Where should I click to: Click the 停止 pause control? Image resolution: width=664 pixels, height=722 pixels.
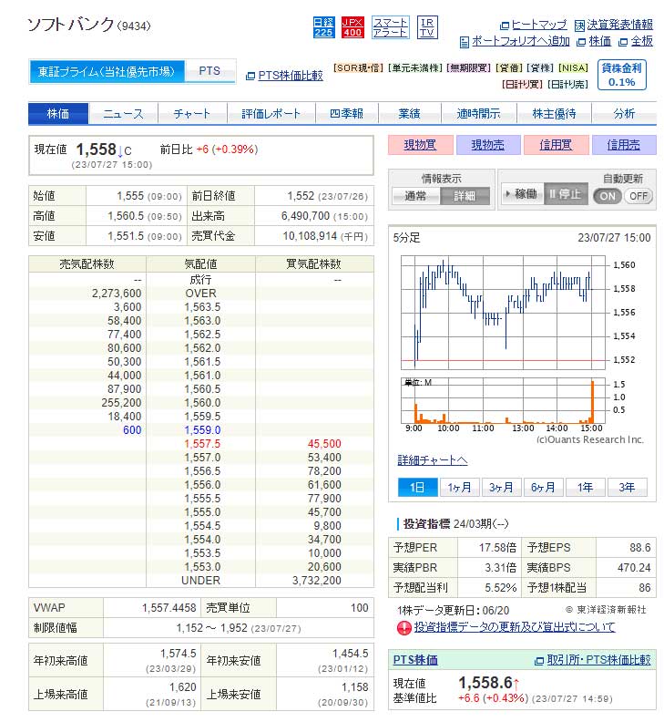point(566,194)
